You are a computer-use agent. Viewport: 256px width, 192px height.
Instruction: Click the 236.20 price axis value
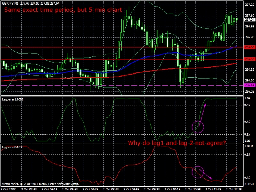pyautogui.click(x=249, y=81)
